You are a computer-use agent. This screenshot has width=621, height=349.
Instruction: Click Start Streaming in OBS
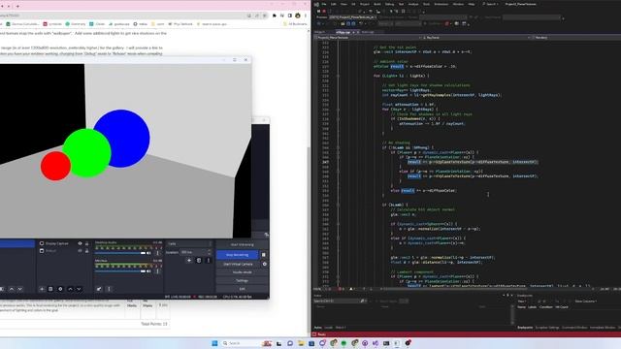(242, 244)
